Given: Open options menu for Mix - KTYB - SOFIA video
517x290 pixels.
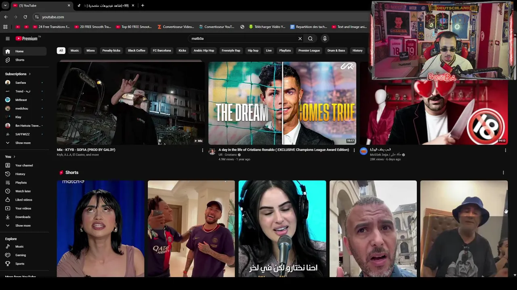Looking at the screenshot, I should [x=203, y=150].
